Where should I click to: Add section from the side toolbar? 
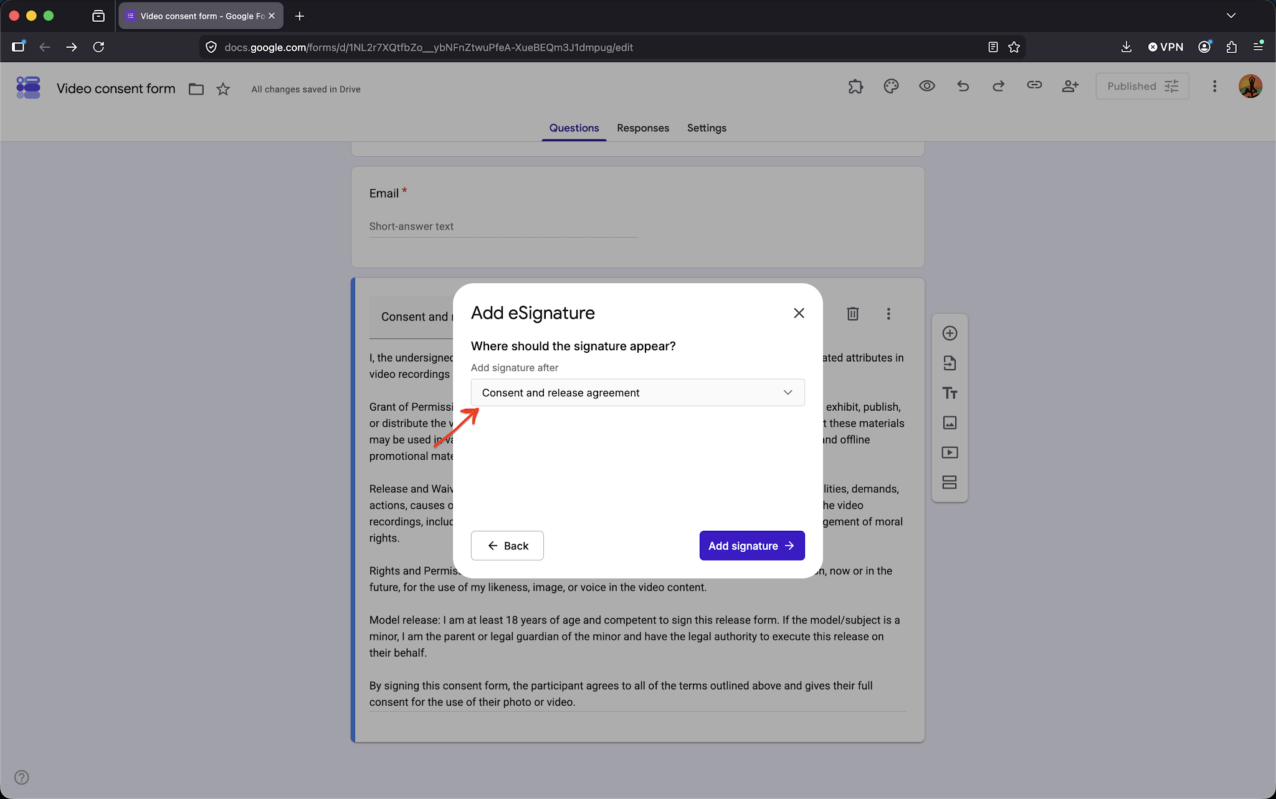point(950,482)
